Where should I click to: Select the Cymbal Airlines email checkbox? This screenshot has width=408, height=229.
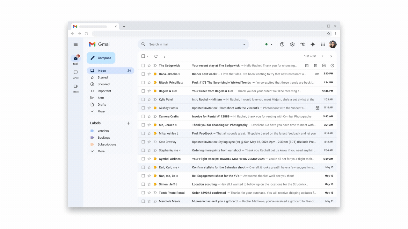click(x=143, y=159)
